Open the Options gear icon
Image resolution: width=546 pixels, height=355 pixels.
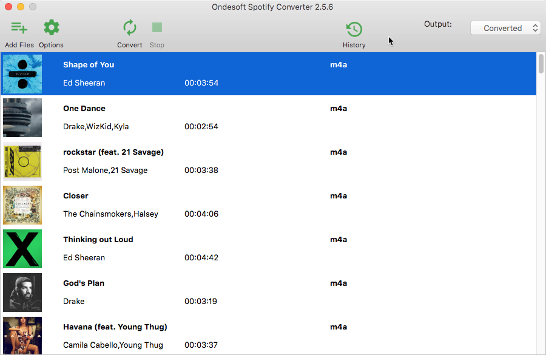pyautogui.click(x=51, y=27)
